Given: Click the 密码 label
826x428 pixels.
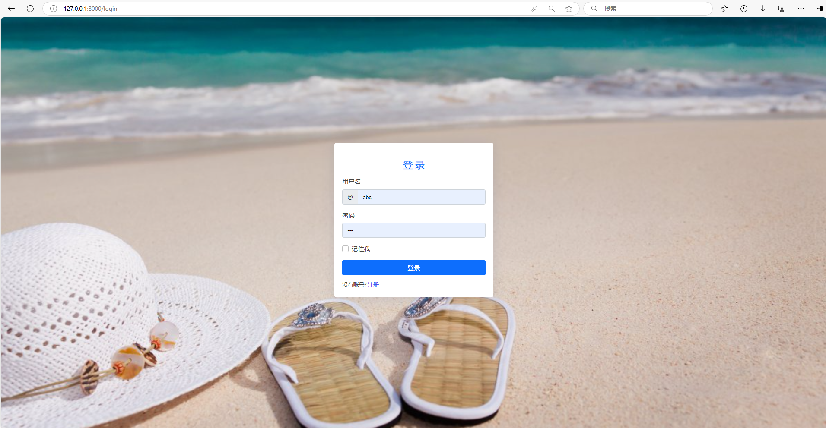Looking at the screenshot, I should 348,215.
